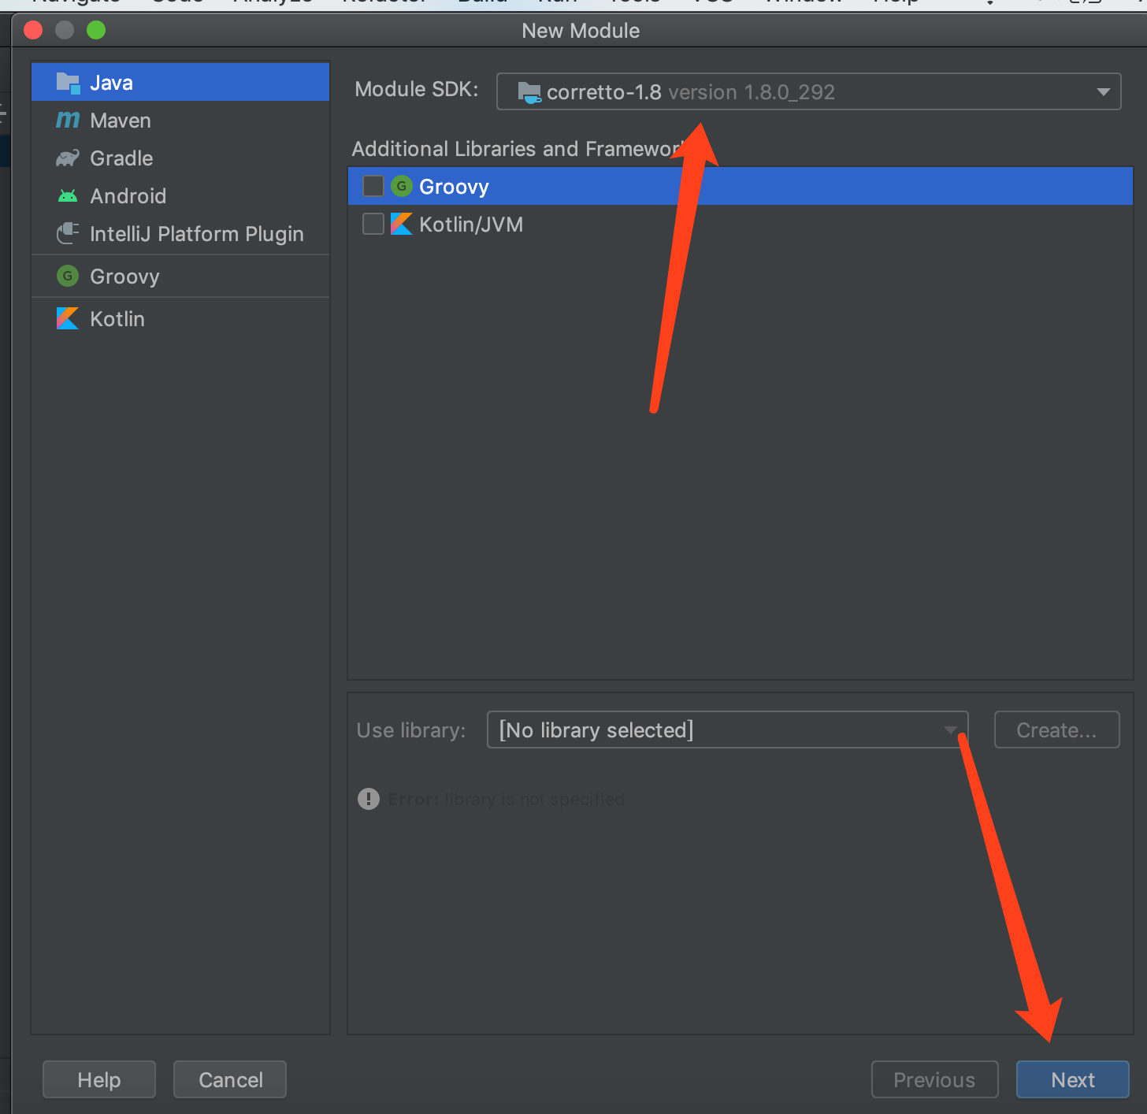This screenshot has width=1147, height=1114.
Task: Expand the Use library combo box
Action: click(x=726, y=730)
